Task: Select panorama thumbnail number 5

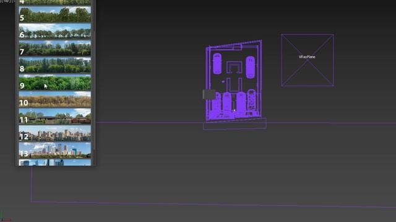Action: pos(55,14)
